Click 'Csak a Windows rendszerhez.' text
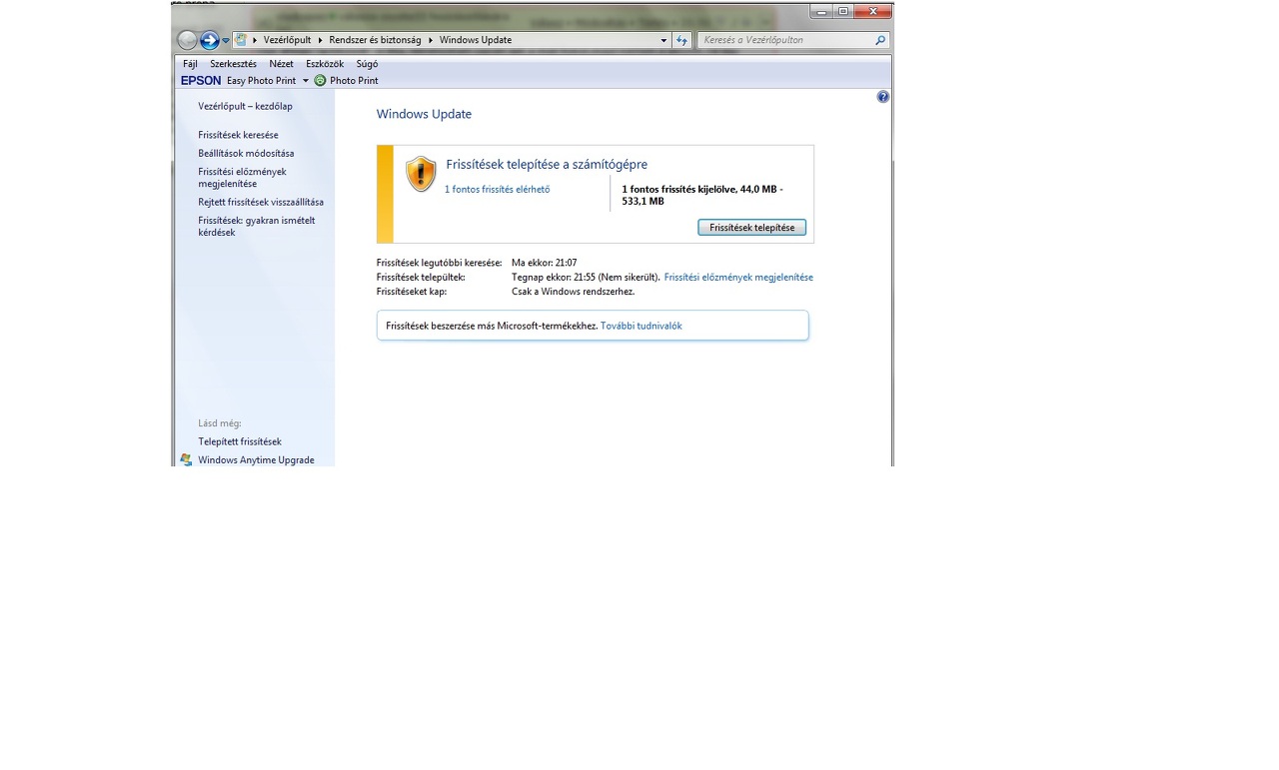Screen dimensions: 1279x770 (x=573, y=292)
